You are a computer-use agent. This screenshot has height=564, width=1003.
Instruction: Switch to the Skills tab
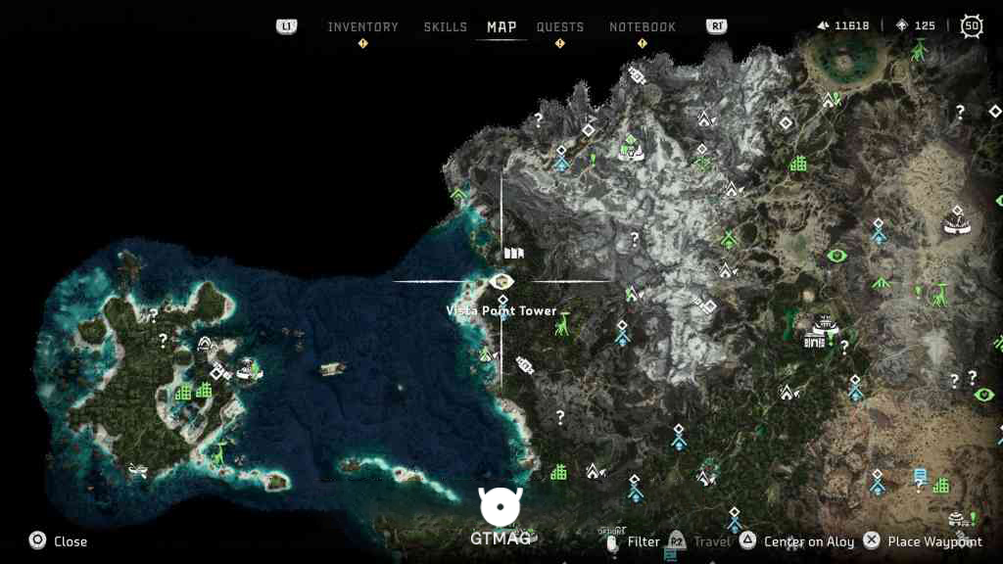point(446,26)
